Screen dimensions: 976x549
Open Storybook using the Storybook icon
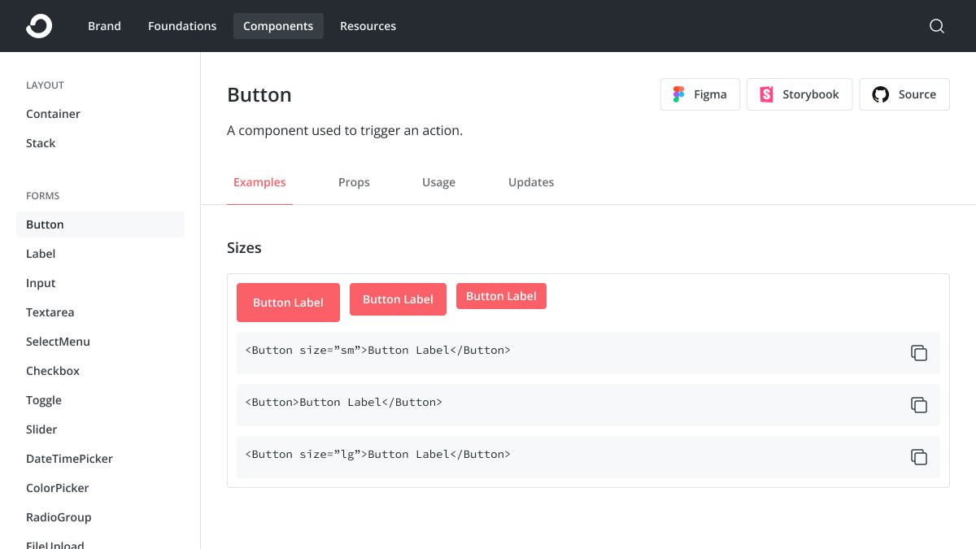pyautogui.click(x=765, y=94)
